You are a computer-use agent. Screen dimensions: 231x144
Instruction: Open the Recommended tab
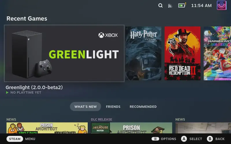click(143, 107)
